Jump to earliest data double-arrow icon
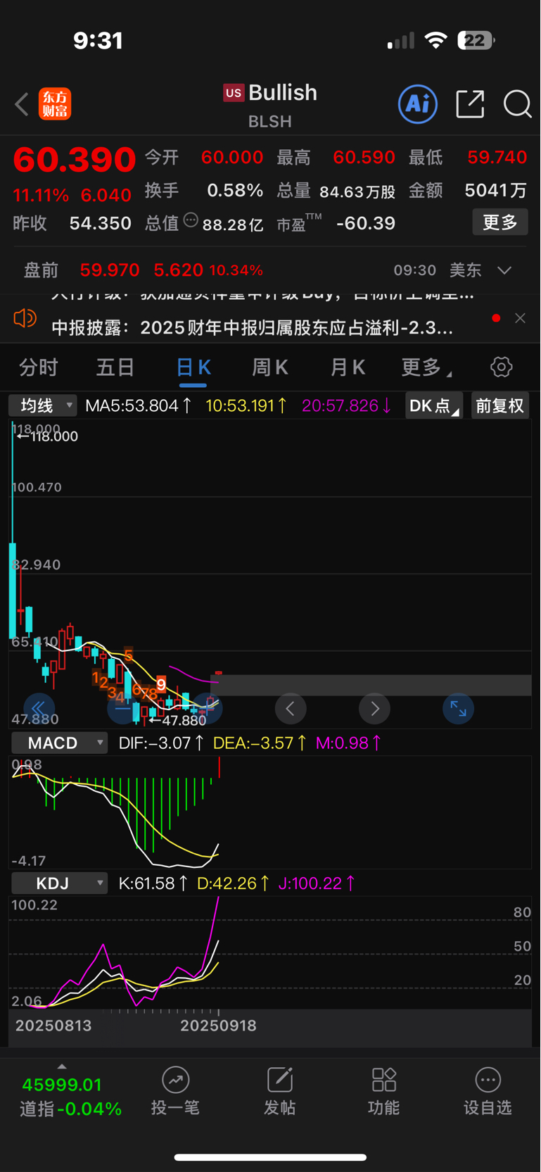 [39, 709]
